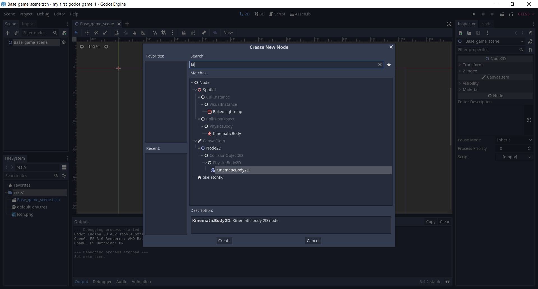
Task: Click Inspector create new resource icon
Action: [x=460, y=33]
